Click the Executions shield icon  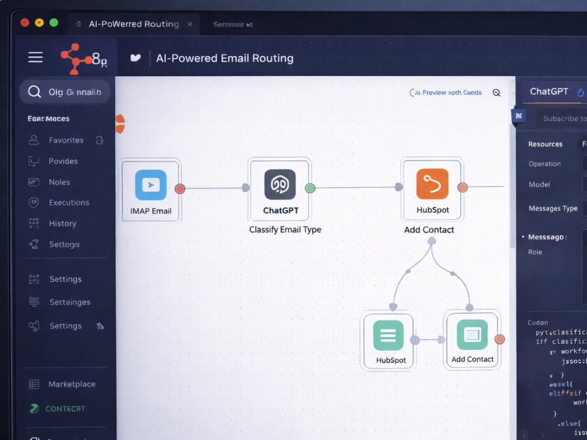coord(33,202)
